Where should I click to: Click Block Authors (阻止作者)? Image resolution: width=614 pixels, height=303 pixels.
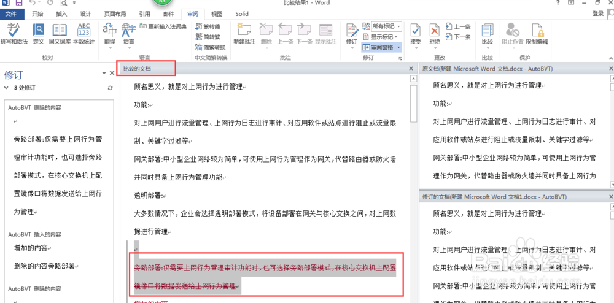click(x=513, y=34)
